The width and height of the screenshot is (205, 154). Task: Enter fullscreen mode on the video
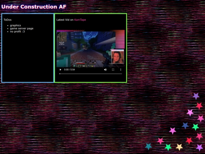click(113, 70)
